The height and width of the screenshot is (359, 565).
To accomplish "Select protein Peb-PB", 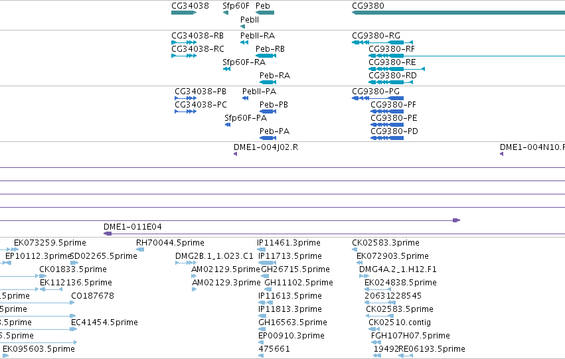I will coord(268,111).
